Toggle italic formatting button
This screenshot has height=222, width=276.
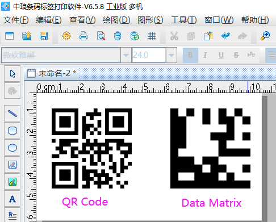[205, 55]
